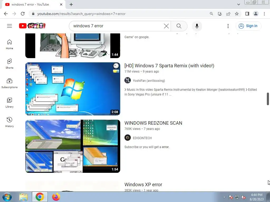The height and width of the screenshot is (202, 270).
Task: Click the Action Center flag tray icon
Action: click(x=230, y=197)
